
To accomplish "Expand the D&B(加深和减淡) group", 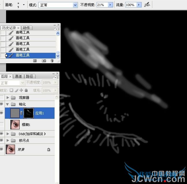I will tap(8, 134).
